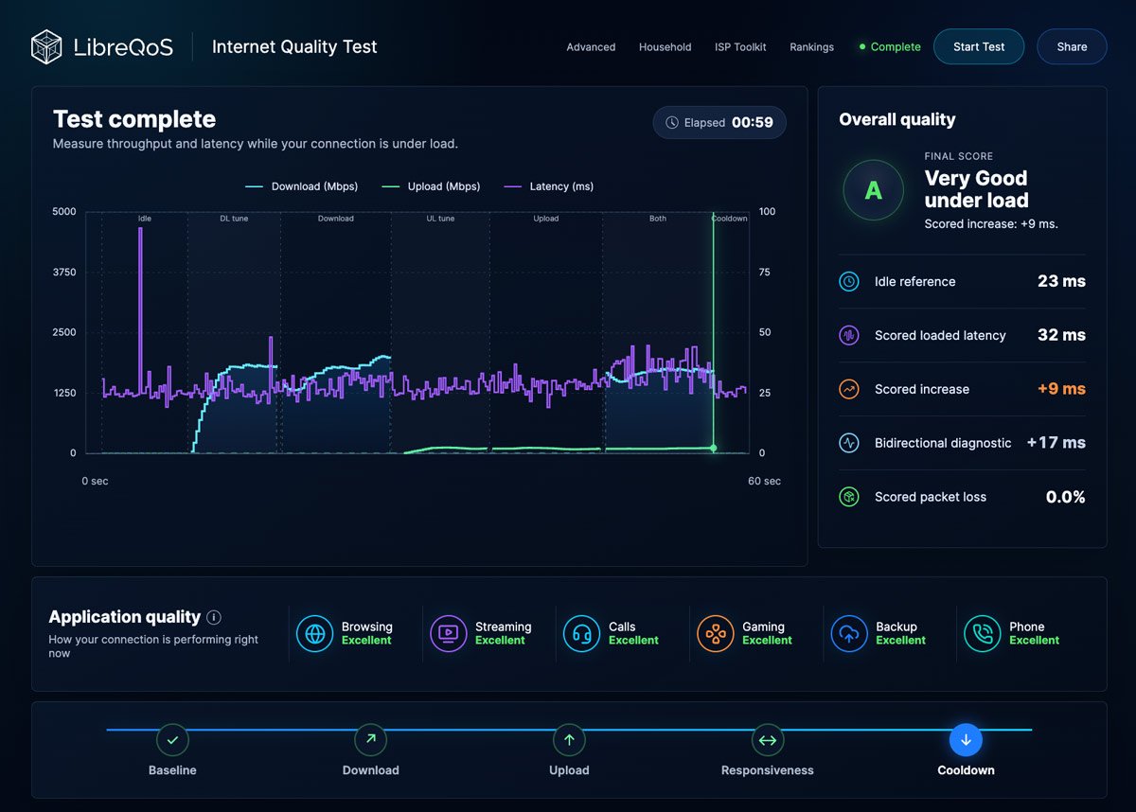This screenshot has height=812, width=1136.
Task: Click the Idle reference clock icon
Action: pyautogui.click(x=849, y=281)
